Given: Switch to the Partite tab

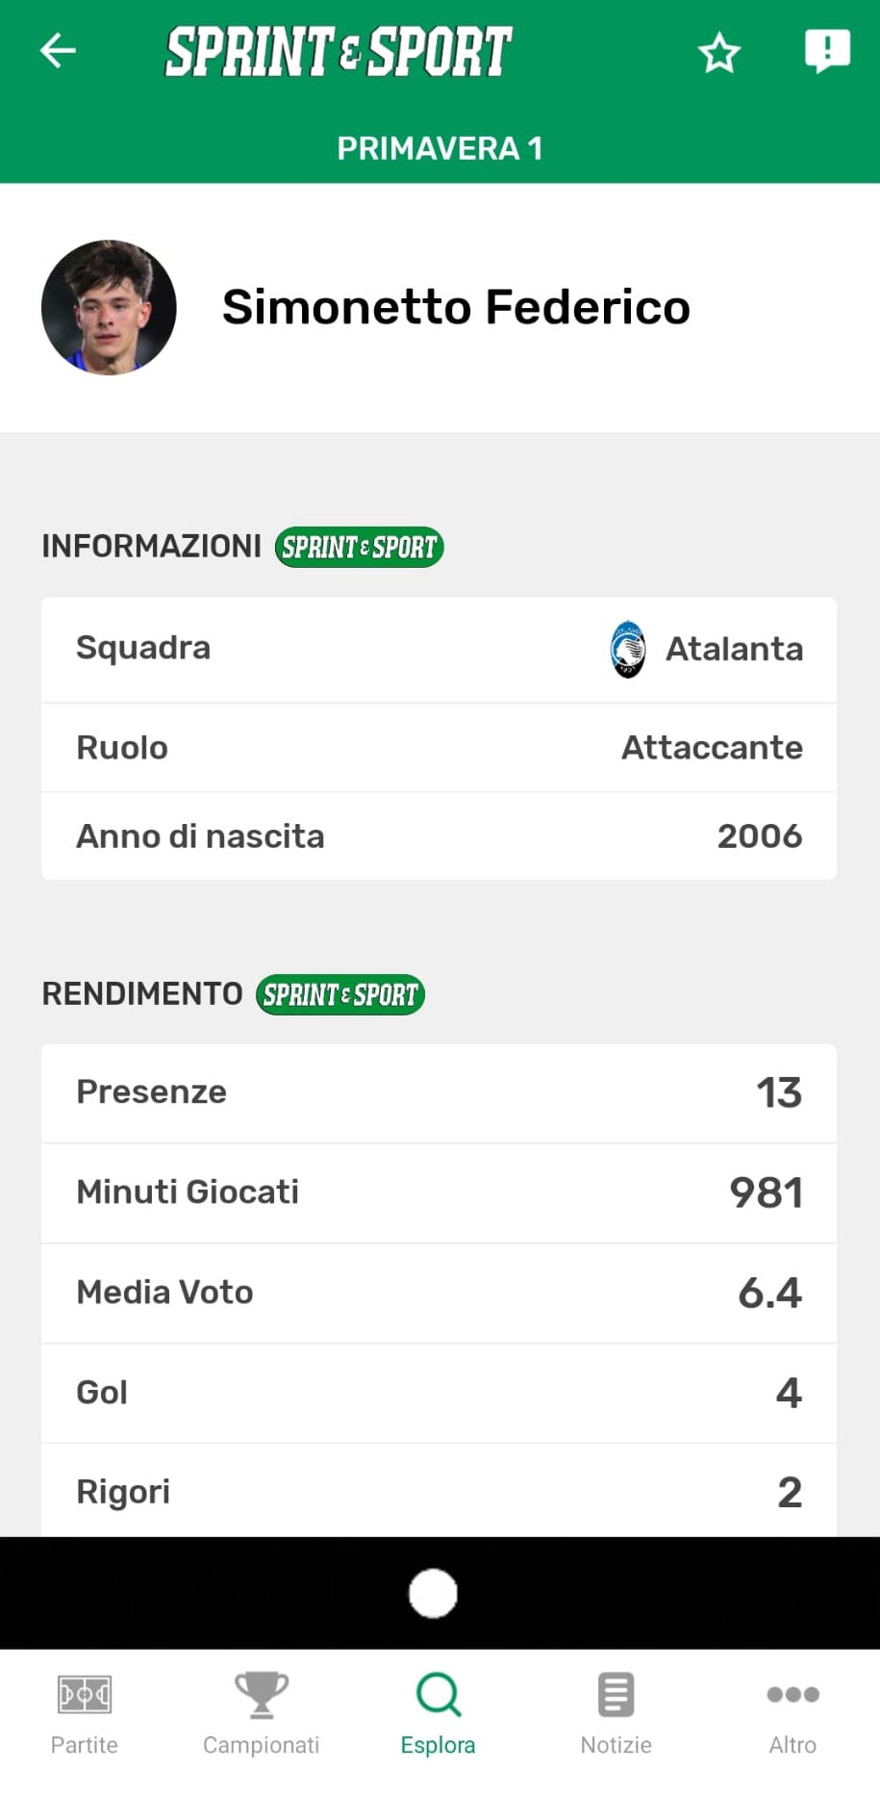Looking at the screenshot, I should click(85, 1714).
